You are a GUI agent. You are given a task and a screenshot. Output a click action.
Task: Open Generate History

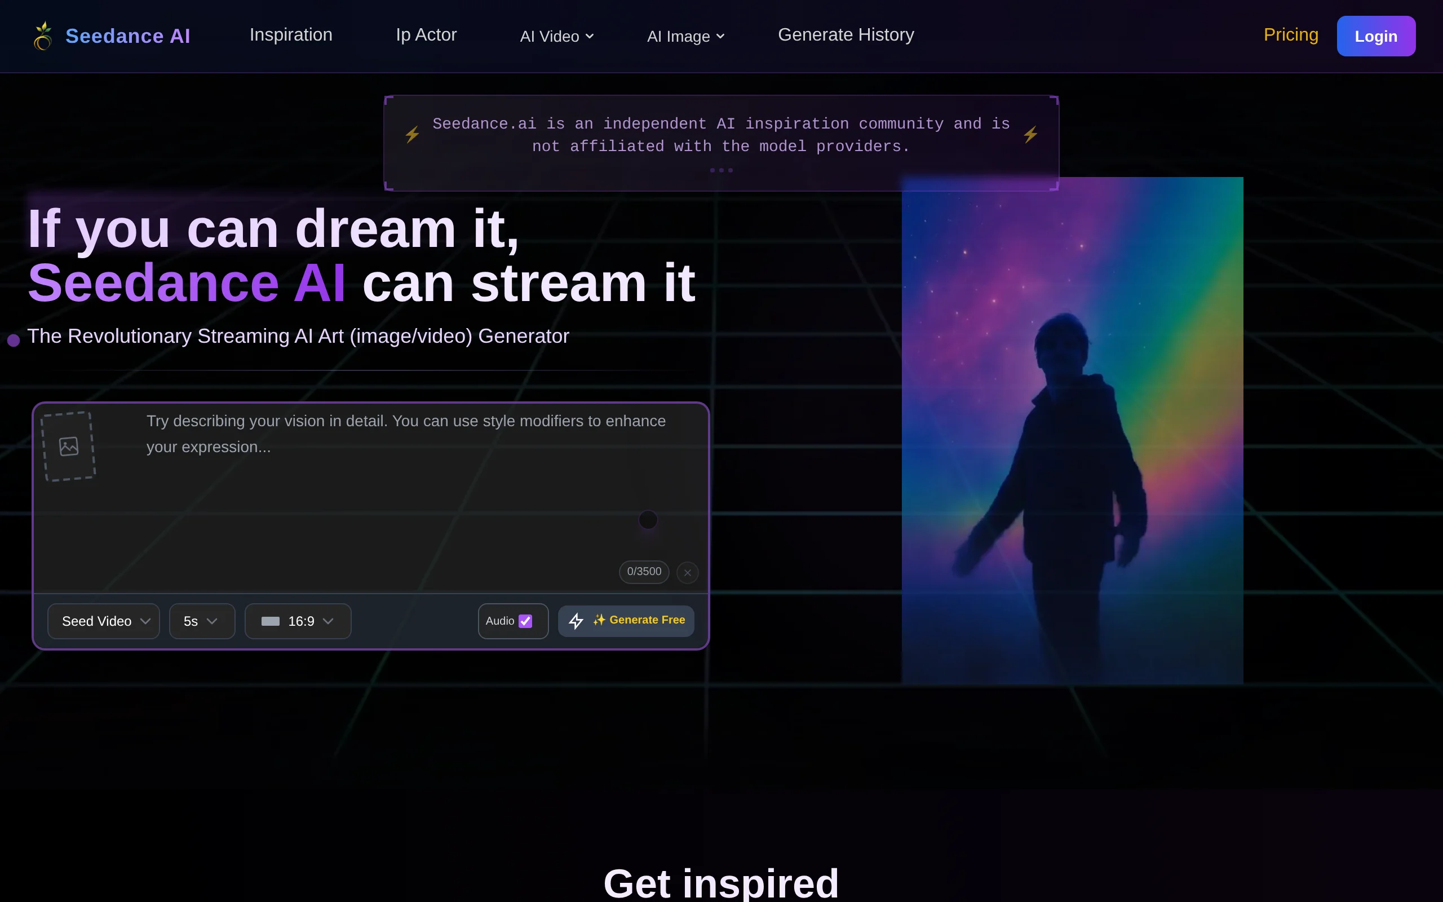pos(846,35)
